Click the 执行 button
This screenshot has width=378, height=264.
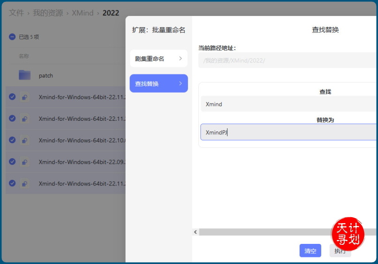pos(340,251)
